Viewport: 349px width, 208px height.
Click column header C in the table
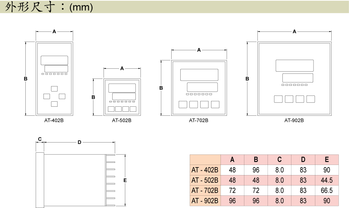pos(279,160)
